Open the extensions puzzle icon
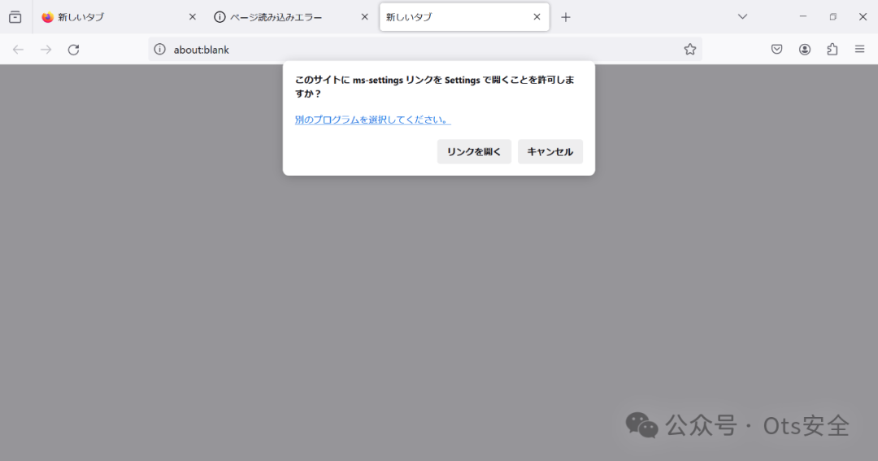878x461 pixels. tap(832, 50)
